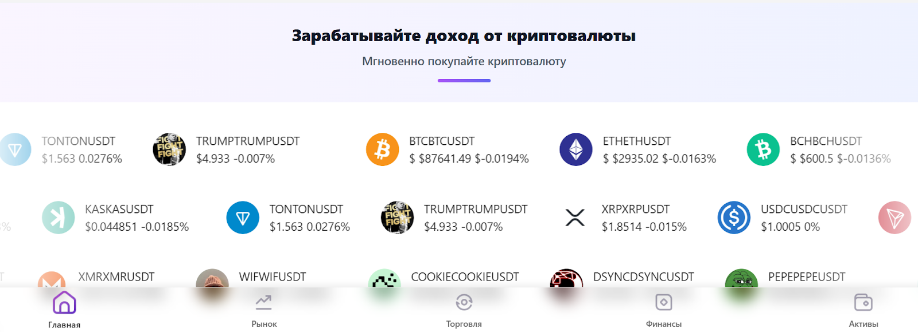Click the Bitcoin Cash coin icon
Image resolution: width=918 pixels, height=332 pixels.
[x=764, y=149]
